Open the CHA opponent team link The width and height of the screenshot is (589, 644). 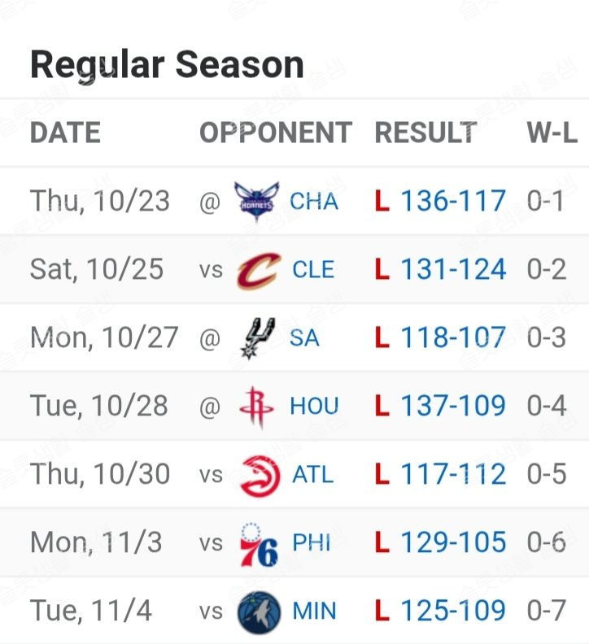(x=314, y=201)
